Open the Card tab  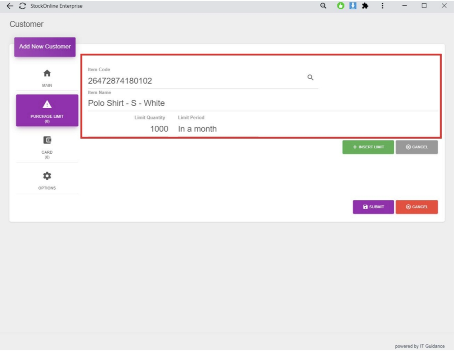[47, 147]
